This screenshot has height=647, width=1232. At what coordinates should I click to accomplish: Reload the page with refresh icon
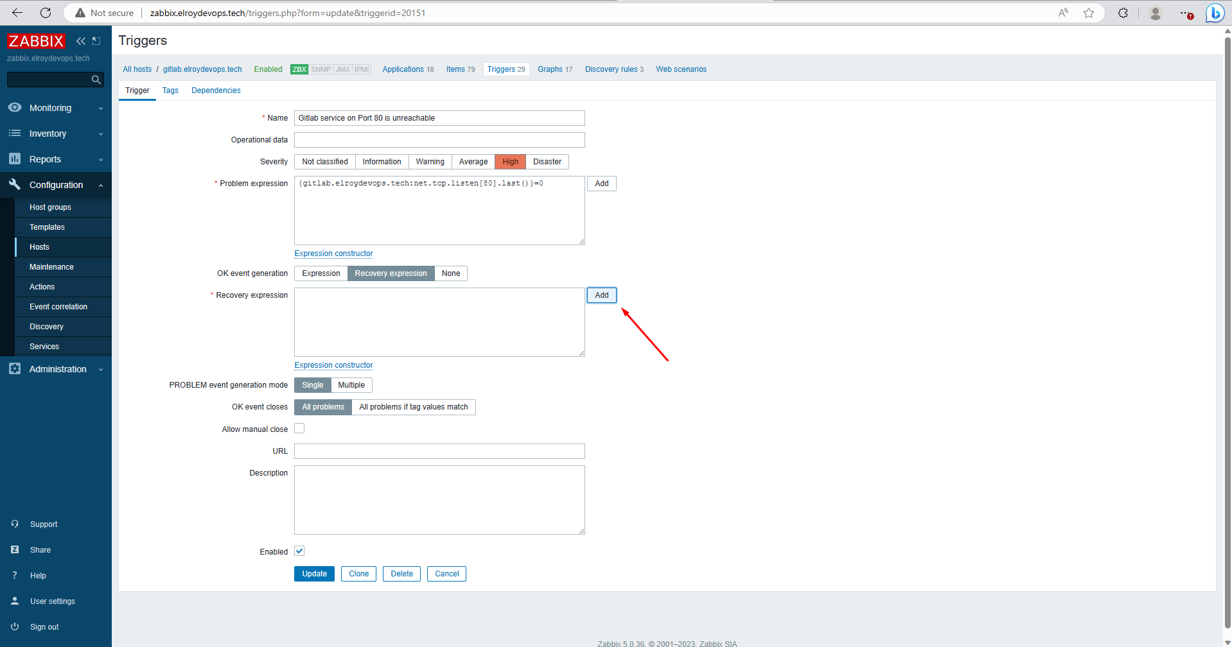click(46, 13)
